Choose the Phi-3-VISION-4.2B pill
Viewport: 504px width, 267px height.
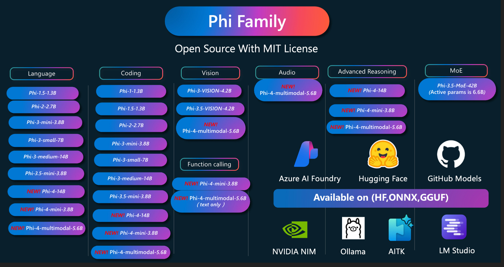click(x=209, y=91)
